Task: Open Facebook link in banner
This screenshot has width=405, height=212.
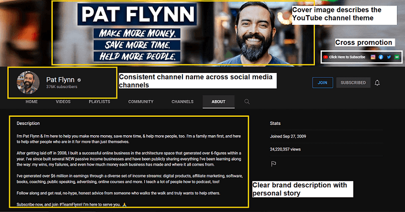Action: 381,57
